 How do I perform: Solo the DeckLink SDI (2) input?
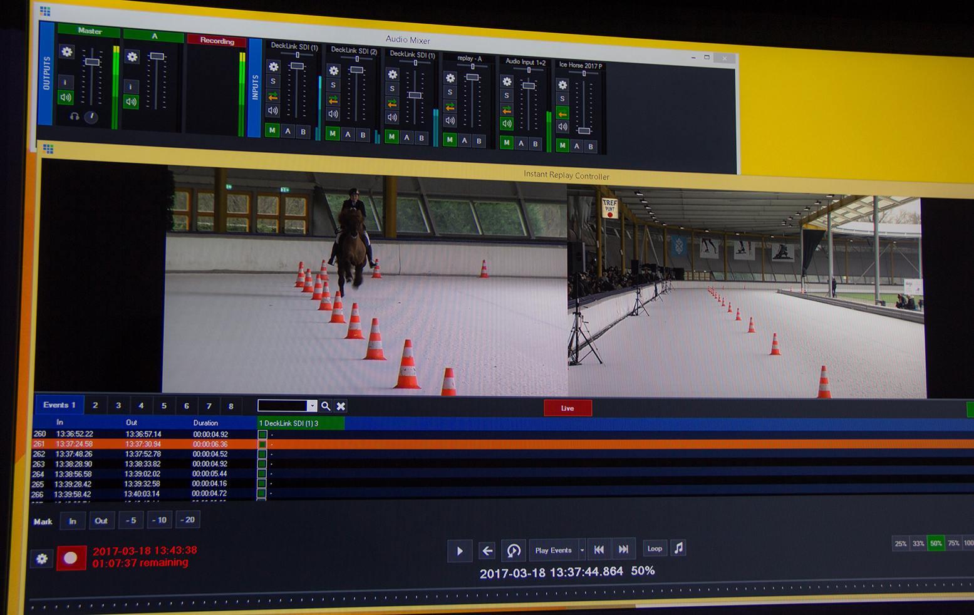[333, 86]
